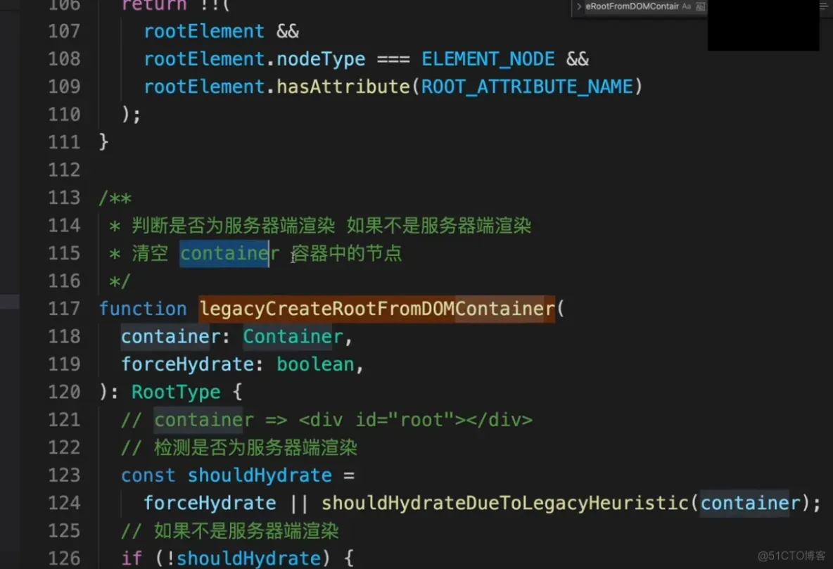Click the boolean type on line 119
Image resolution: width=833 pixels, height=569 pixels.
[x=315, y=364]
